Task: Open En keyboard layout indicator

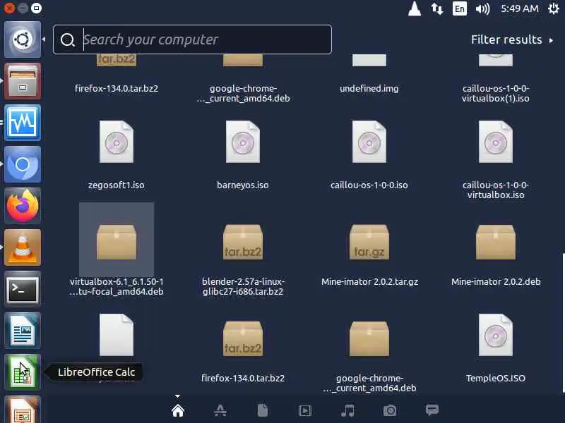Action: click(460, 8)
